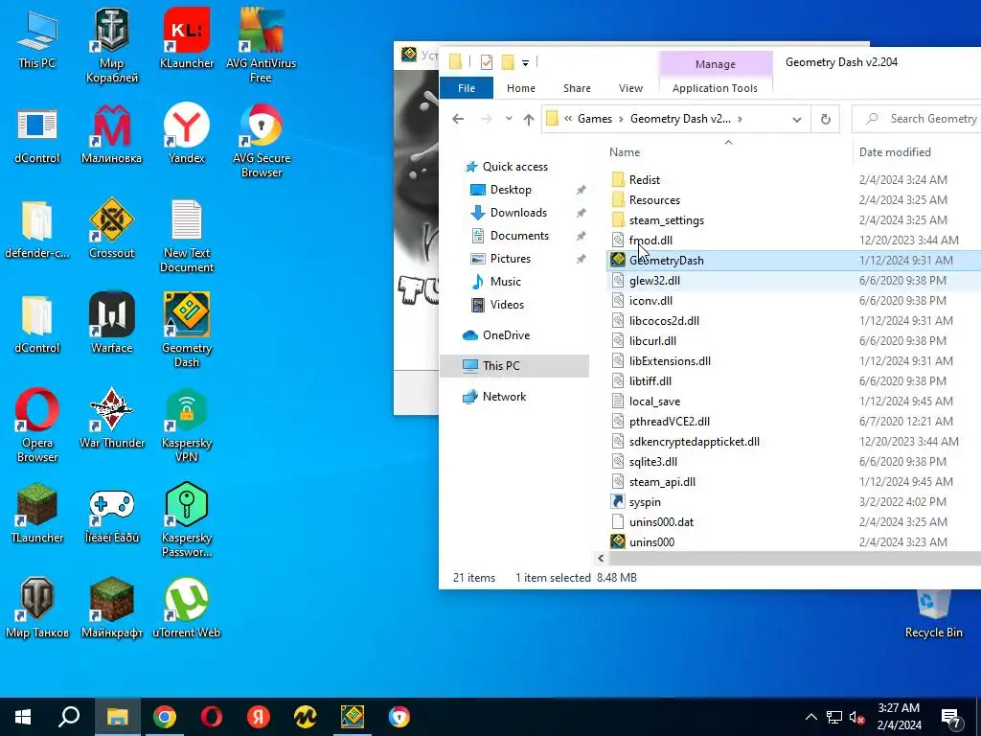This screenshot has width=981, height=736.
Task: Open the File ribbon tab
Action: [x=467, y=88]
